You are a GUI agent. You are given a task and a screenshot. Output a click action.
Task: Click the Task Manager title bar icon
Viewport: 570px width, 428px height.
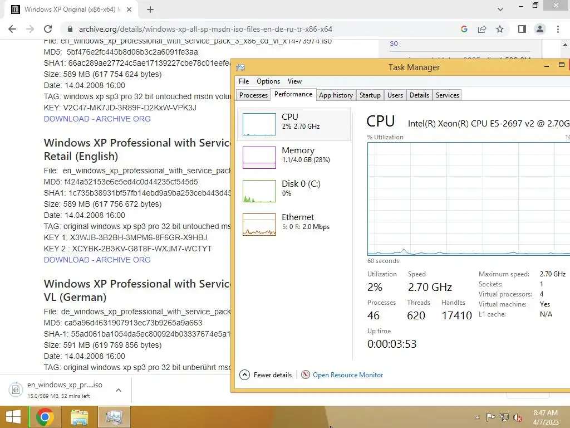(x=240, y=67)
